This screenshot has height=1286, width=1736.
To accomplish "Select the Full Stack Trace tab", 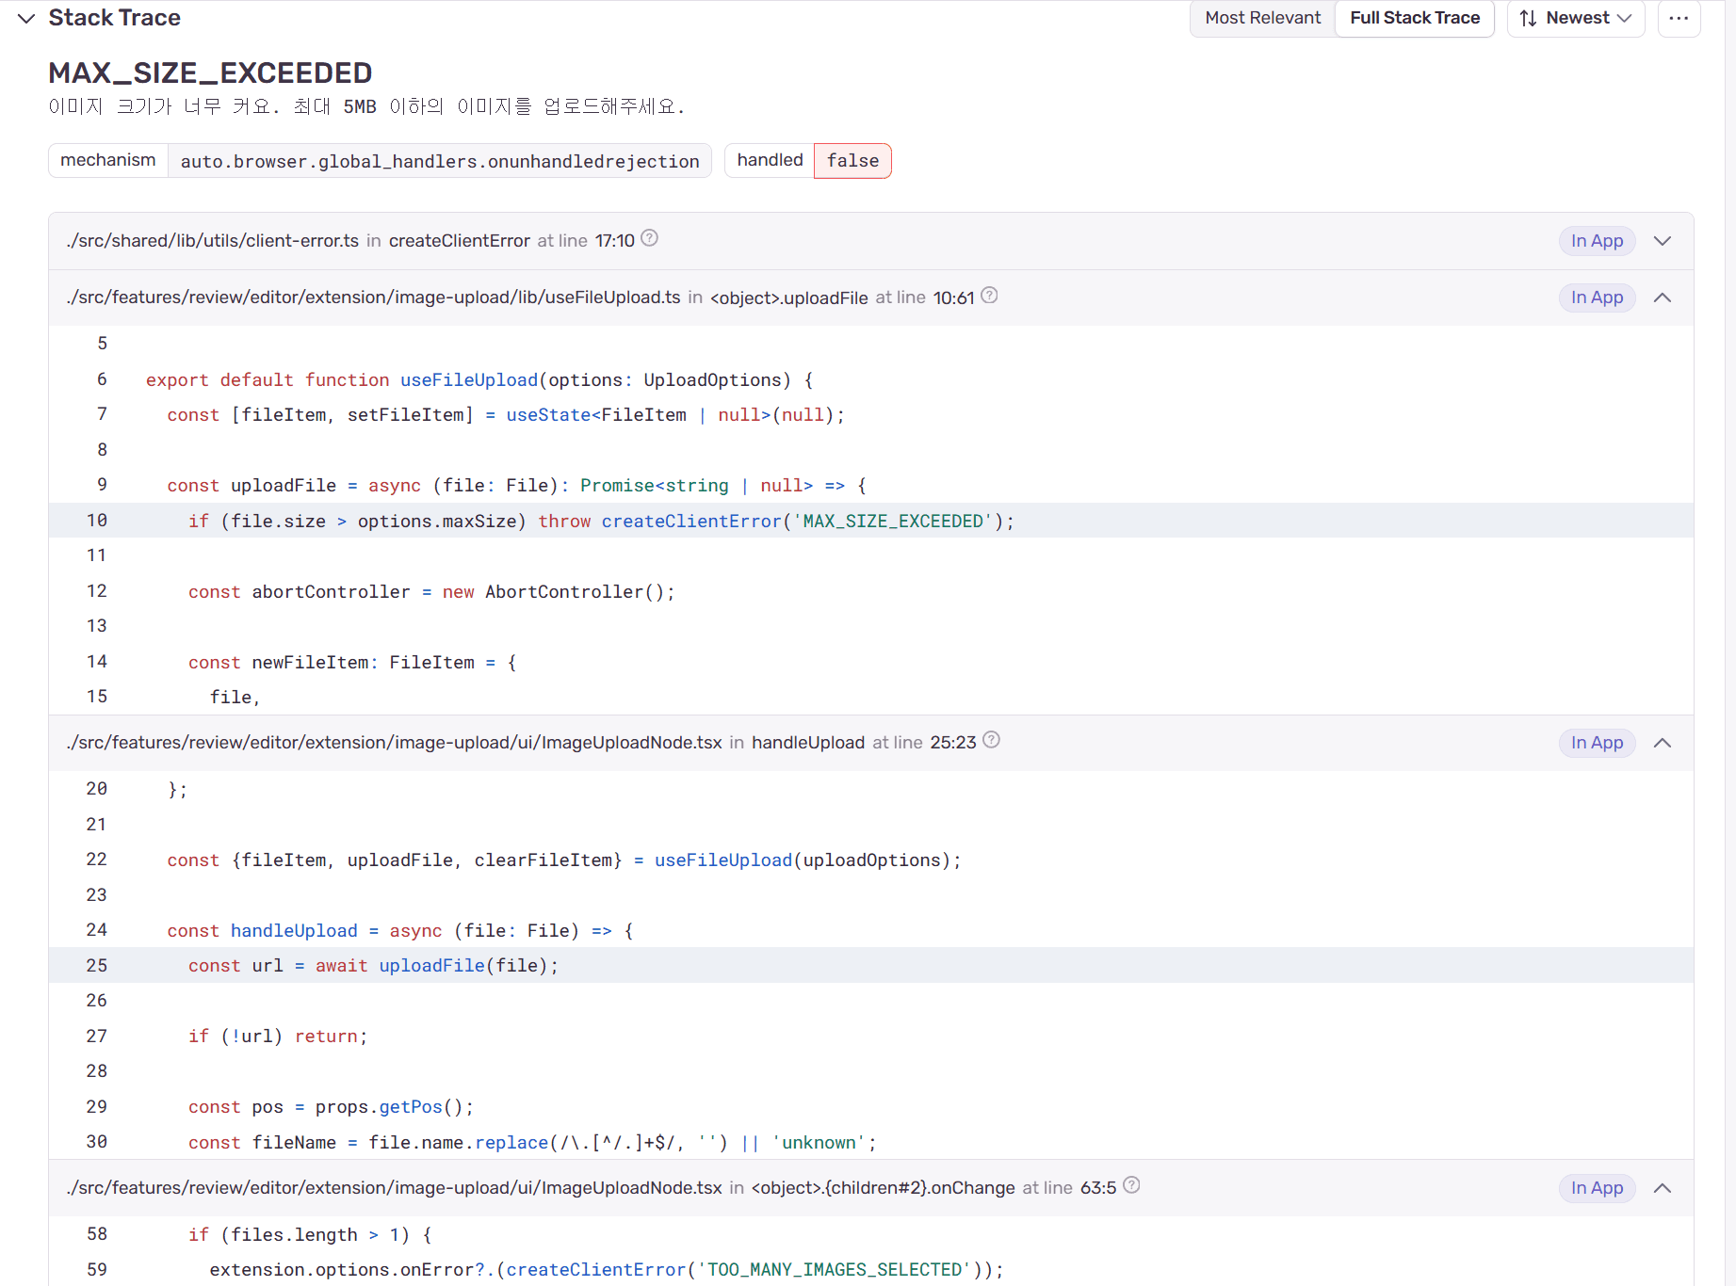I will pyautogui.click(x=1414, y=18).
